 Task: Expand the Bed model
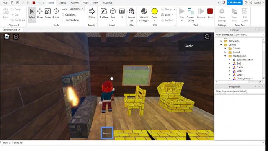point(229,63)
